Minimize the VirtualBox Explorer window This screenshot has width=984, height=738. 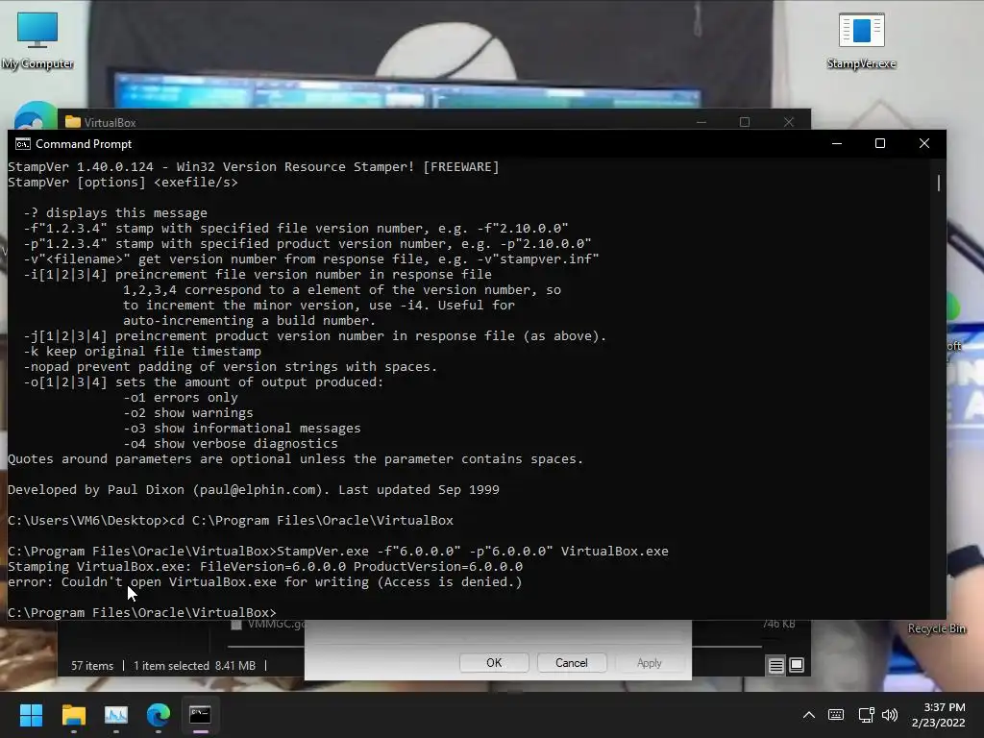pos(701,122)
